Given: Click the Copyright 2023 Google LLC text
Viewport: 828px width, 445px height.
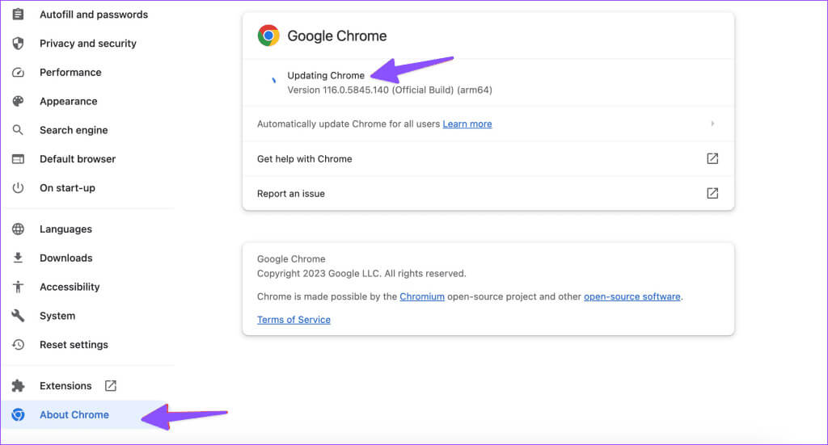Looking at the screenshot, I should 361,273.
